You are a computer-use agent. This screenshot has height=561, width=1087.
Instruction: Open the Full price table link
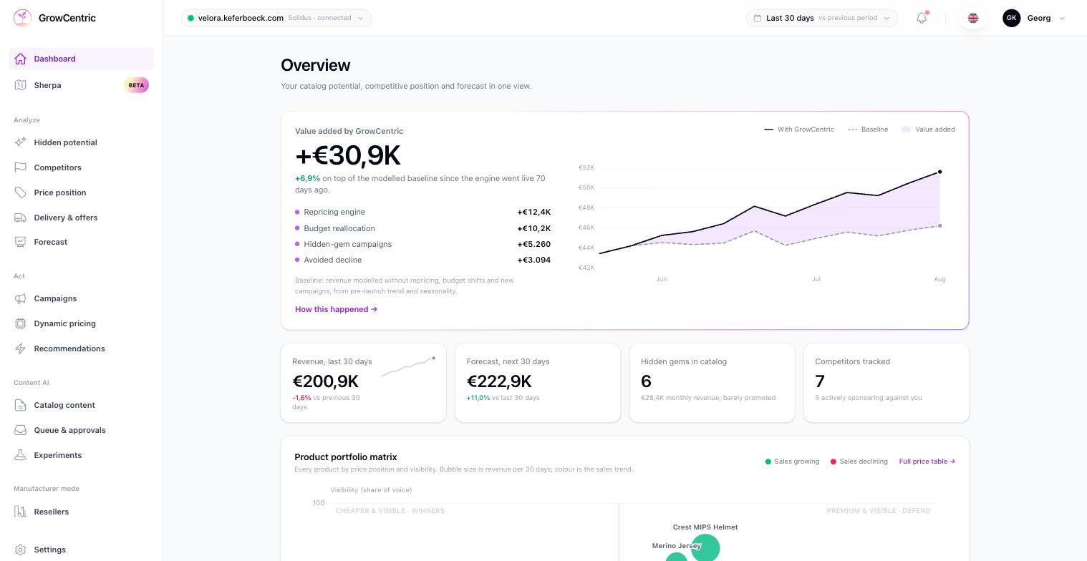(927, 462)
